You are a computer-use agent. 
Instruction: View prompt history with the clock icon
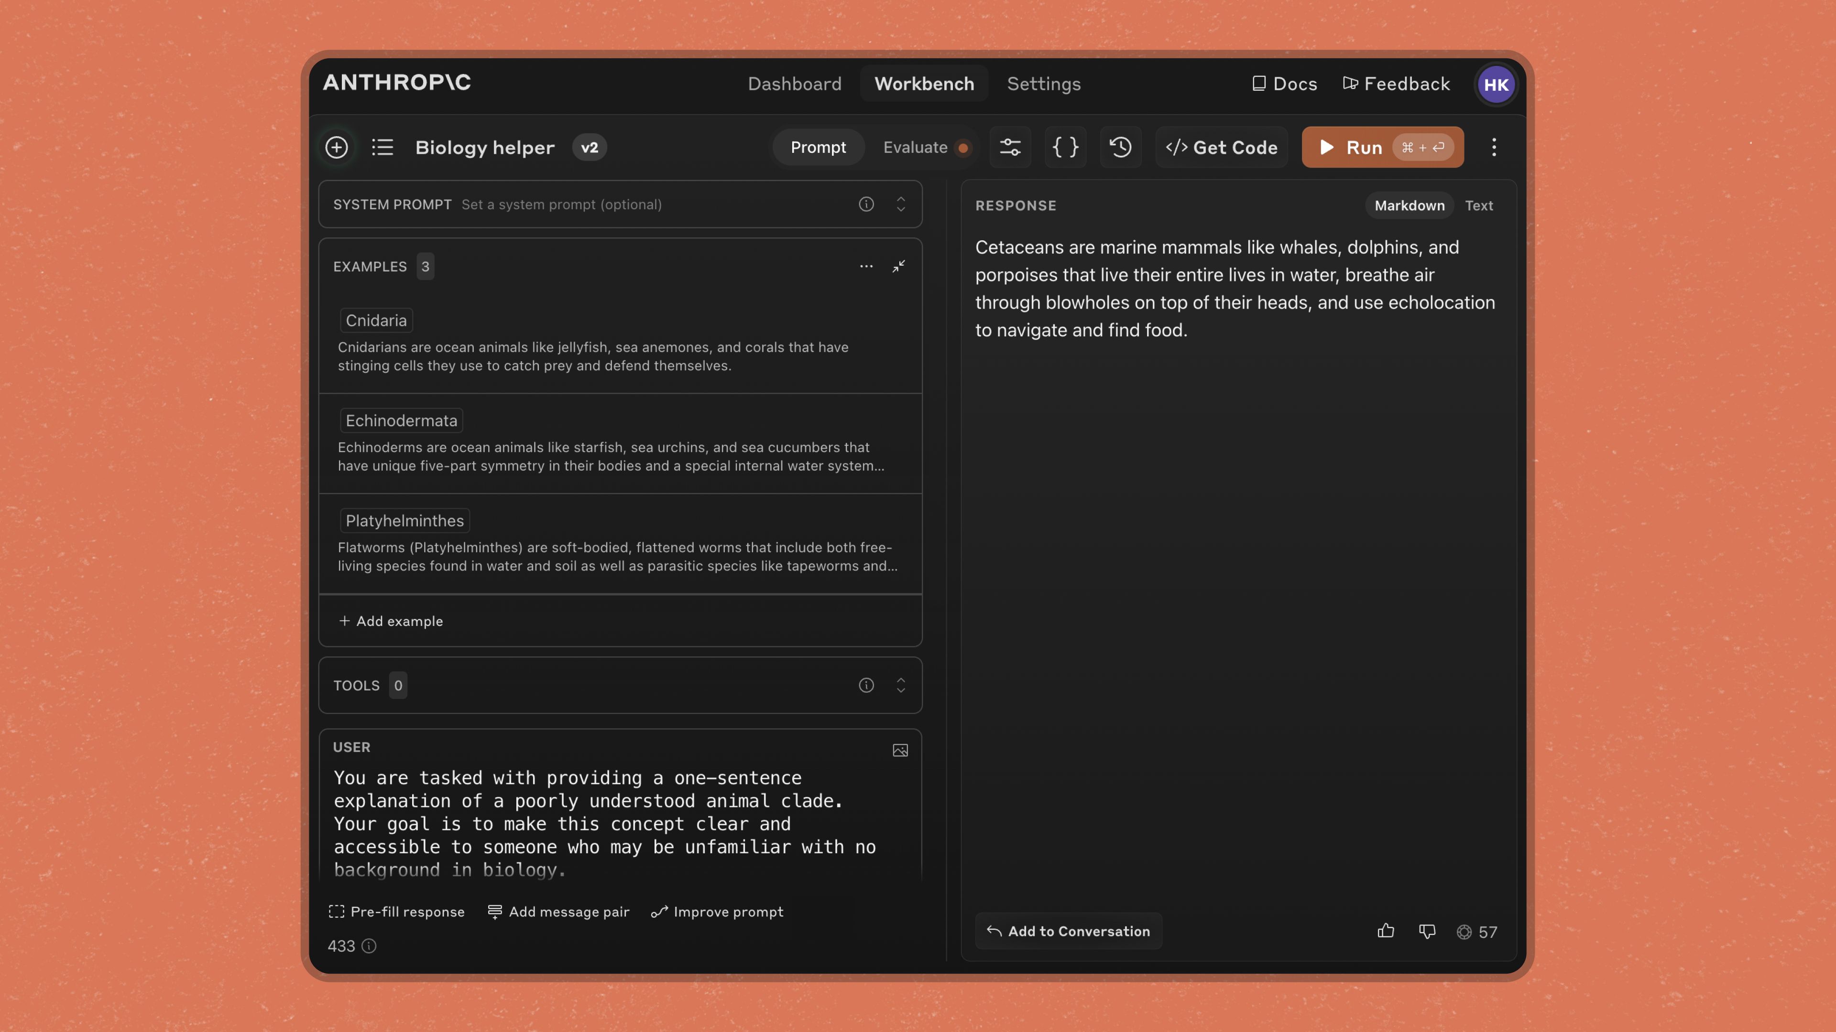(x=1120, y=148)
